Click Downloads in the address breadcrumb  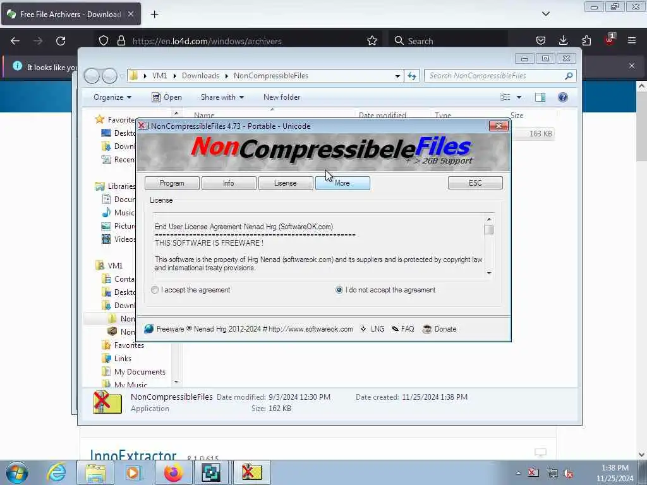coord(200,76)
